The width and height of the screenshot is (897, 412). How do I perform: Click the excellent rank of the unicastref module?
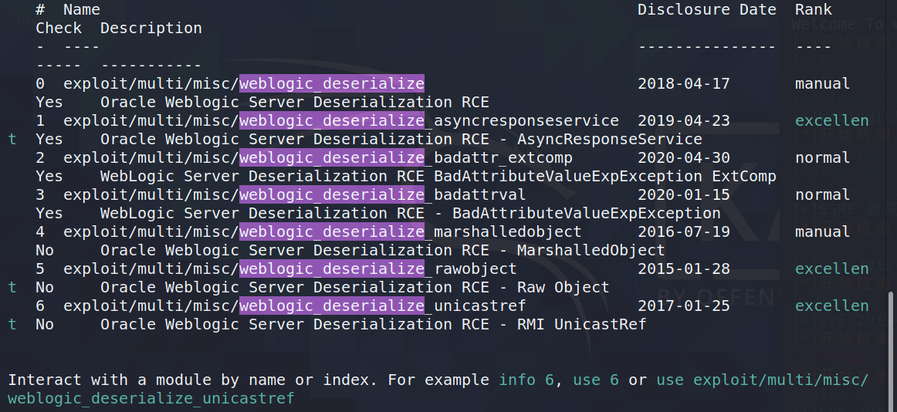click(x=832, y=306)
